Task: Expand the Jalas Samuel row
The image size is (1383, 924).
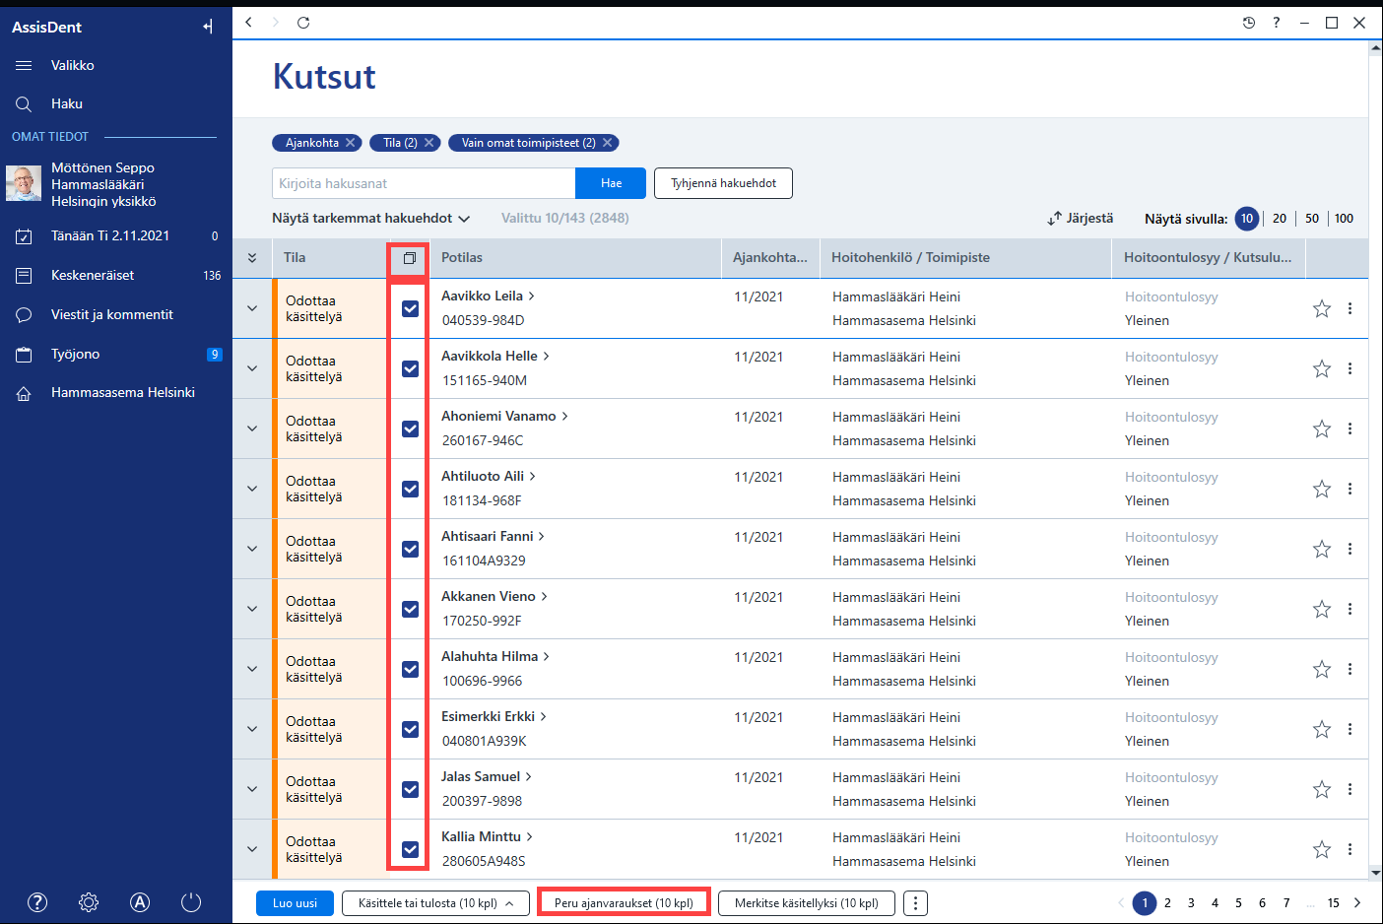Action: [x=252, y=789]
